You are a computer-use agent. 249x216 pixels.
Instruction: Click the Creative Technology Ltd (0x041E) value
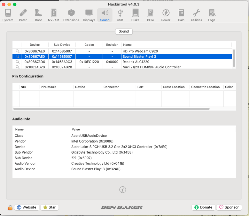point(98,163)
